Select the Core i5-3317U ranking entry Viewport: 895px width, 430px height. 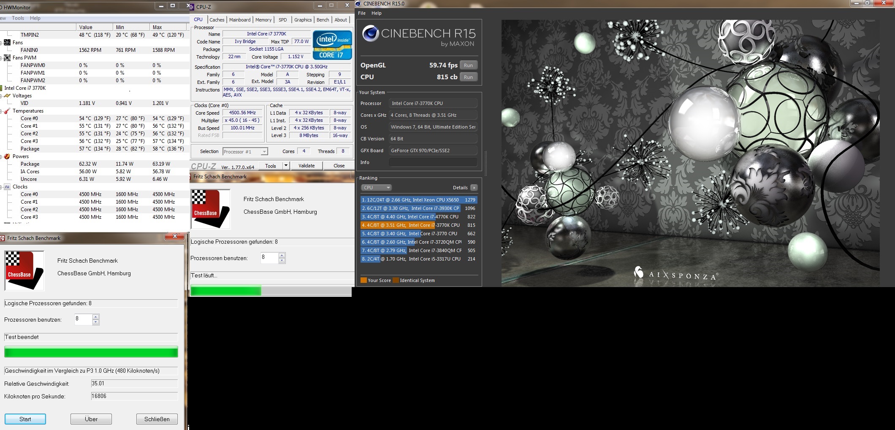click(419, 259)
